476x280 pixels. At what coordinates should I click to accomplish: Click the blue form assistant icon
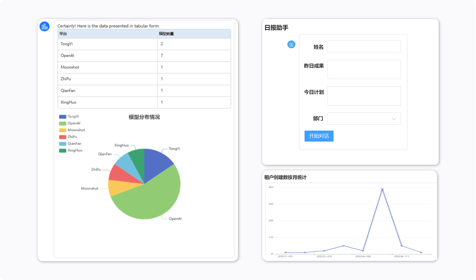coord(291,45)
